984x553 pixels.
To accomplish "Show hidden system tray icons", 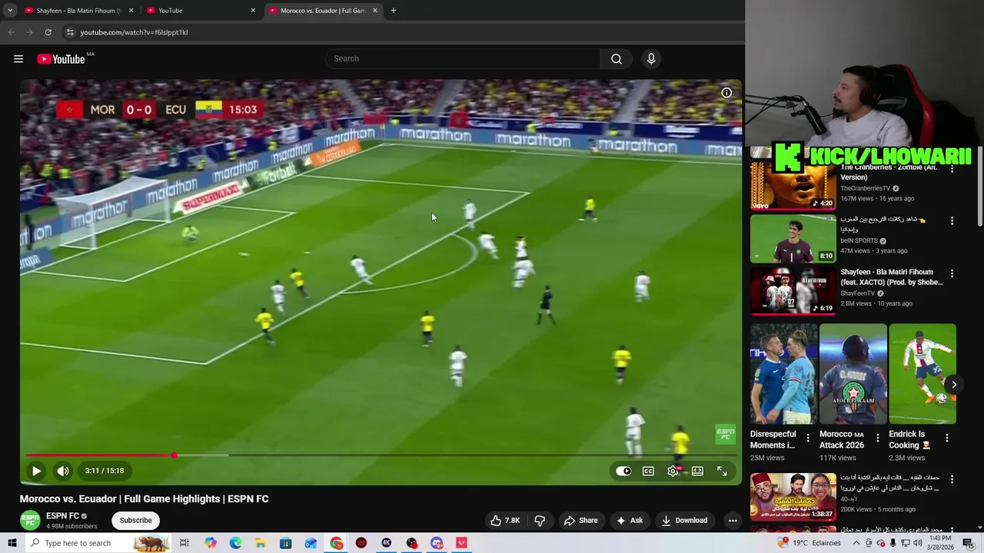I will pyautogui.click(x=856, y=543).
